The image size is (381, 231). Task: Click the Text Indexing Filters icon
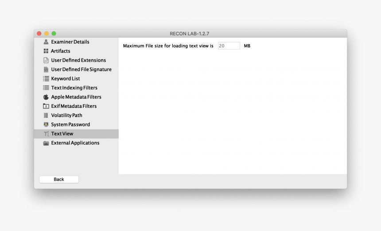coord(46,88)
